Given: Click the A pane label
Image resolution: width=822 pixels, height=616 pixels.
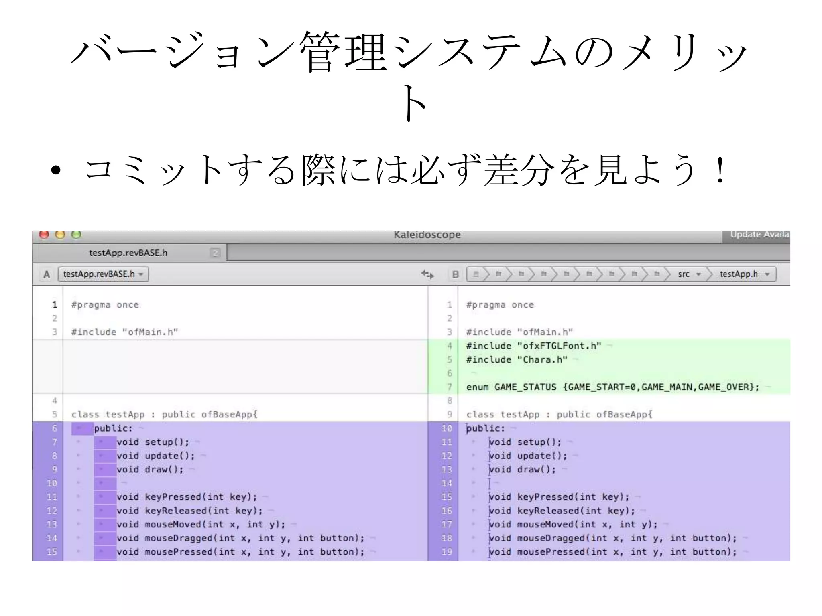Looking at the screenshot, I should point(47,275).
